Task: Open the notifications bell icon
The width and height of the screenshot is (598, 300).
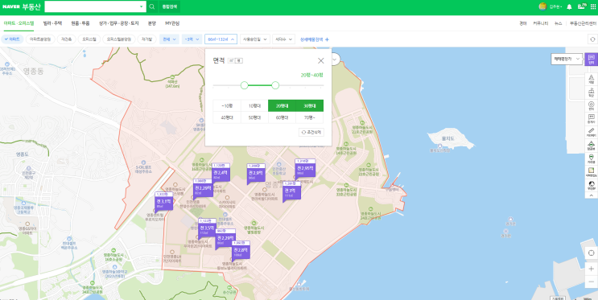Action: pyautogui.click(x=569, y=6)
